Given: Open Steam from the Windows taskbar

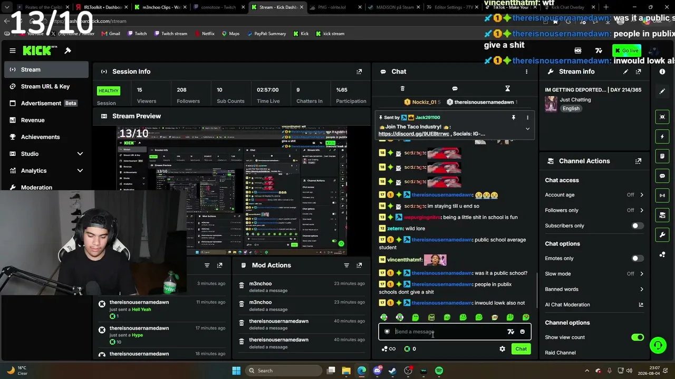Looking at the screenshot, I should (x=392, y=371).
